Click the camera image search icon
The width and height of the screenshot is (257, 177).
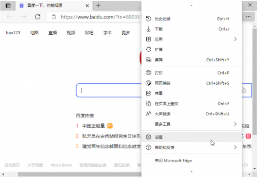[x=244, y=90]
